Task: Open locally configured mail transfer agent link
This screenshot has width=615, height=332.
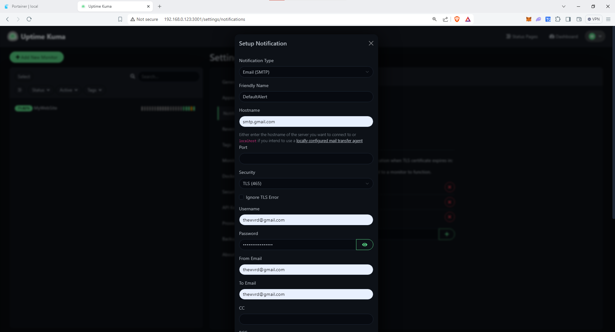Action: click(329, 141)
